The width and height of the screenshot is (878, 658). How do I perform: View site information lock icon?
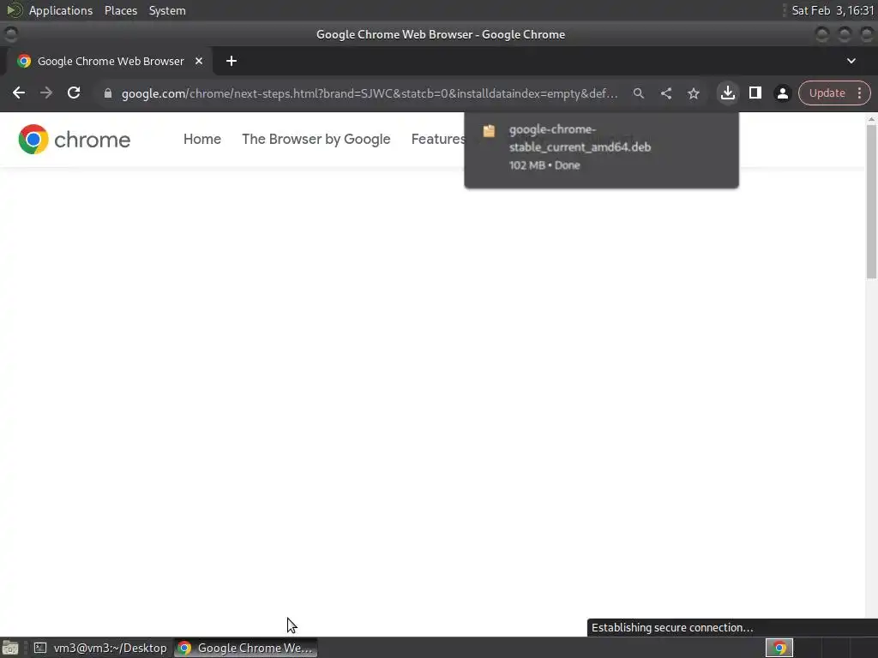[108, 93]
